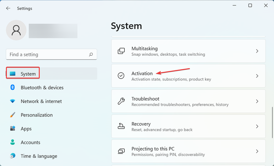The width and height of the screenshot is (274, 166).
Task: Open the Troubleshoot settings title
Action: click(145, 99)
